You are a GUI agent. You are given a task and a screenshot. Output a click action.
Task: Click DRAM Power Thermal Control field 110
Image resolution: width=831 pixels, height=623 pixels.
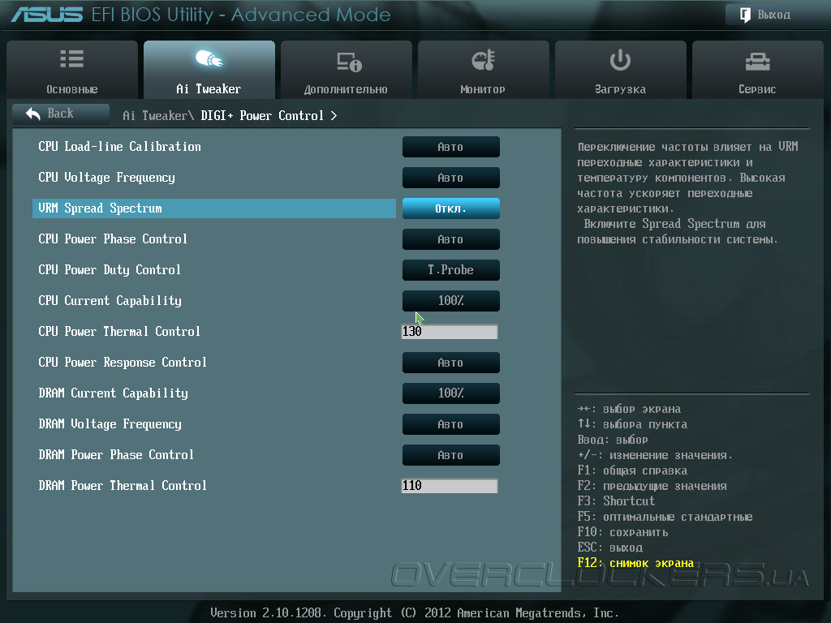tap(450, 486)
